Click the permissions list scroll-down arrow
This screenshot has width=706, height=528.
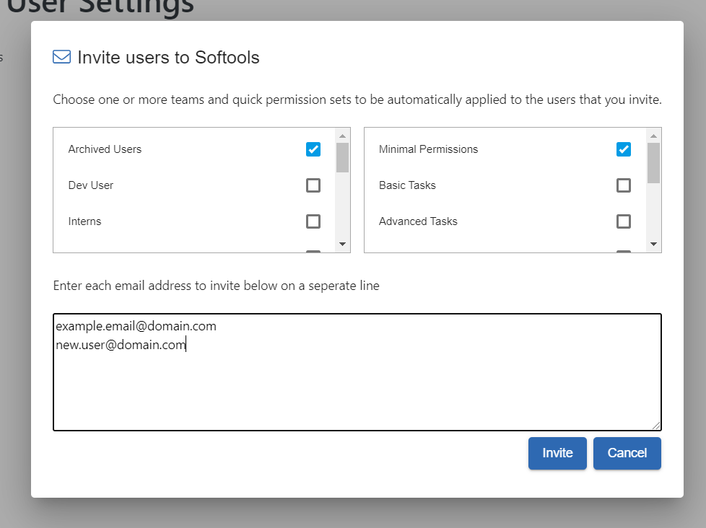coord(653,245)
